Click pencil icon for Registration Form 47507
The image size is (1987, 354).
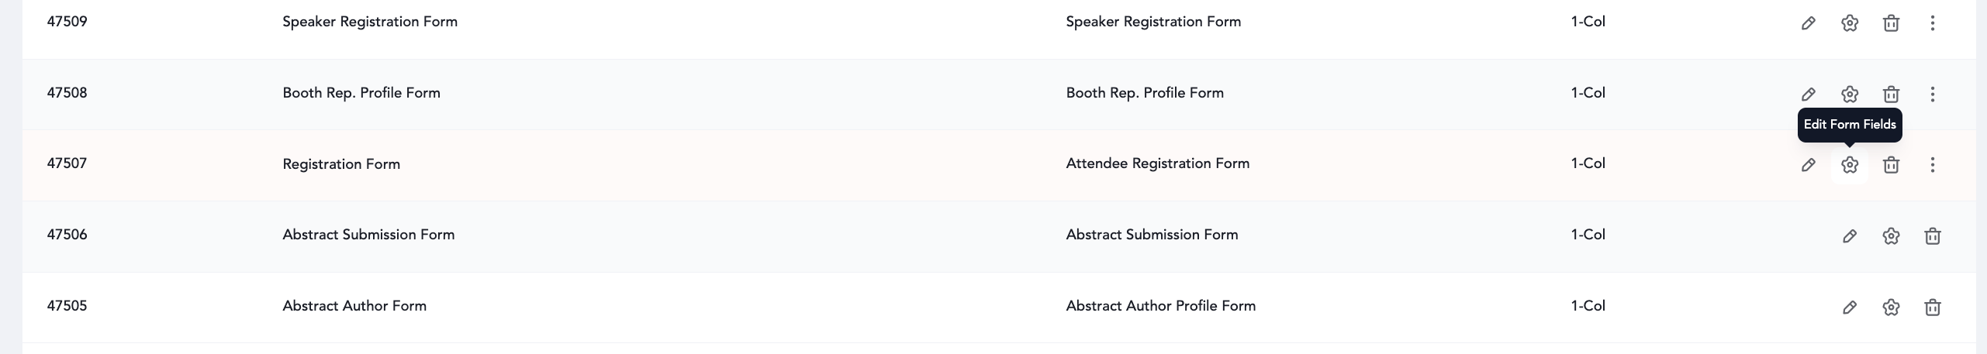tap(1808, 165)
